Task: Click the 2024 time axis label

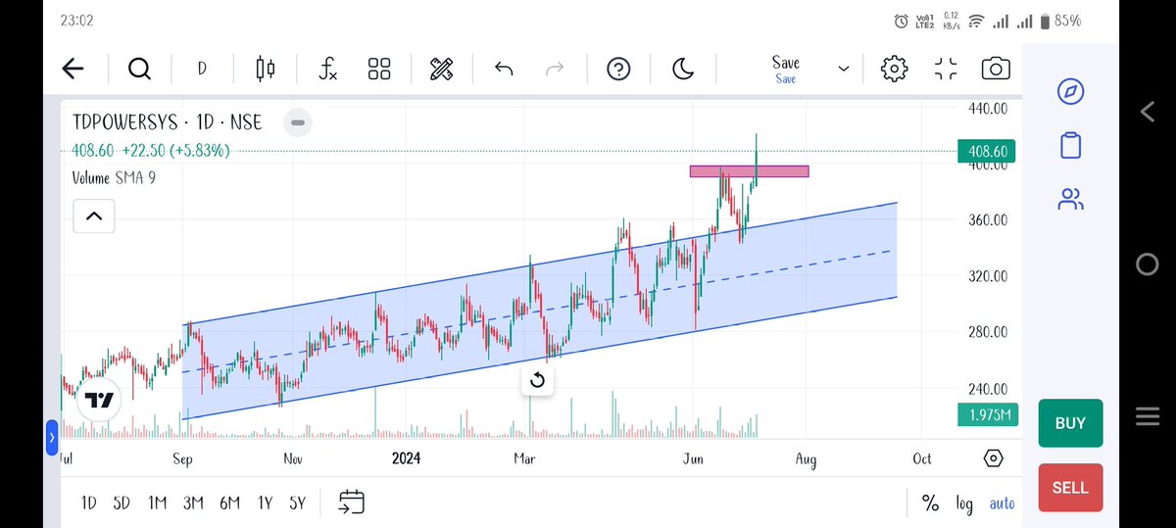Action: (x=405, y=458)
